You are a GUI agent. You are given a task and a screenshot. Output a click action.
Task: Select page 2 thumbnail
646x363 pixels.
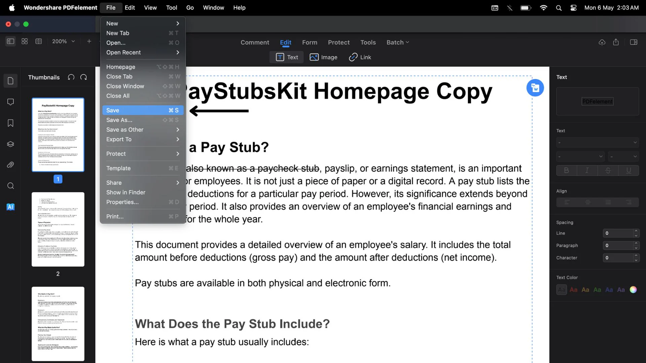pyautogui.click(x=58, y=229)
